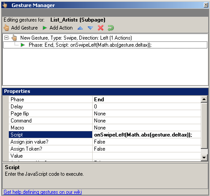The height and width of the screenshot is (196, 210).
Task: Collapse the New Gesture tree node
Action: [x=6, y=38]
